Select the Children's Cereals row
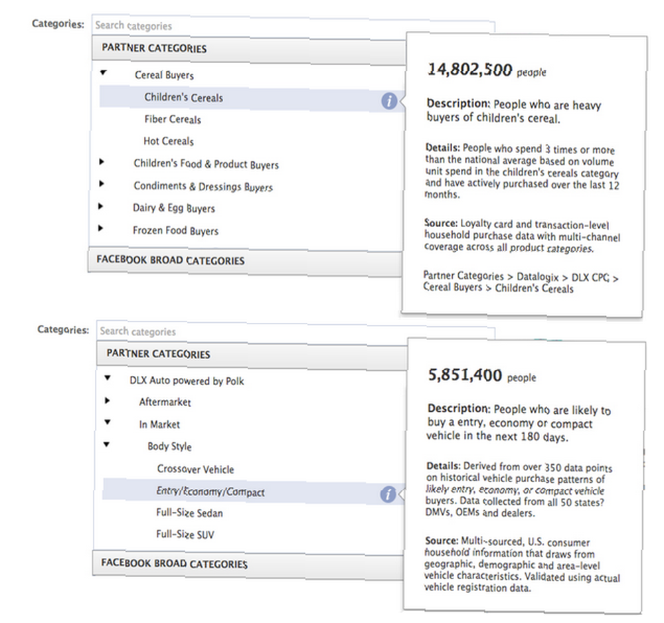Image resolution: width=664 pixels, height=623 pixels. coord(252,99)
